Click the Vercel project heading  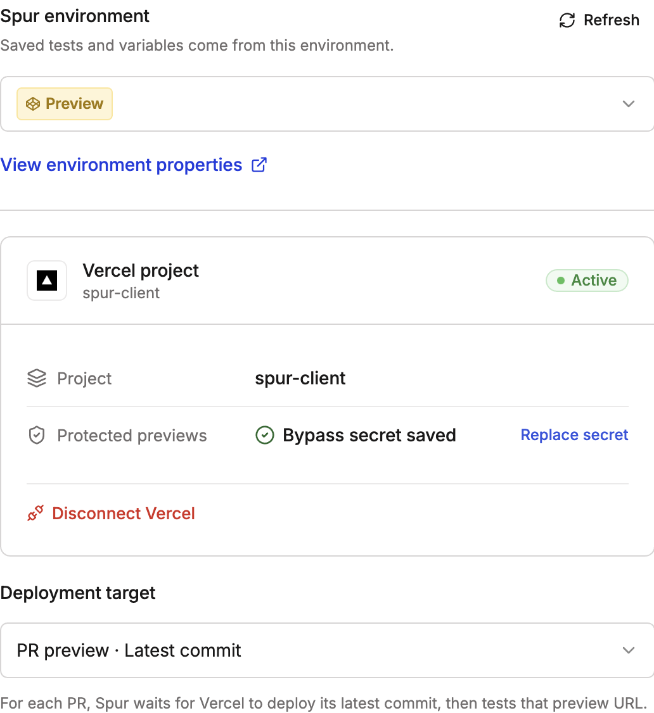click(141, 270)
